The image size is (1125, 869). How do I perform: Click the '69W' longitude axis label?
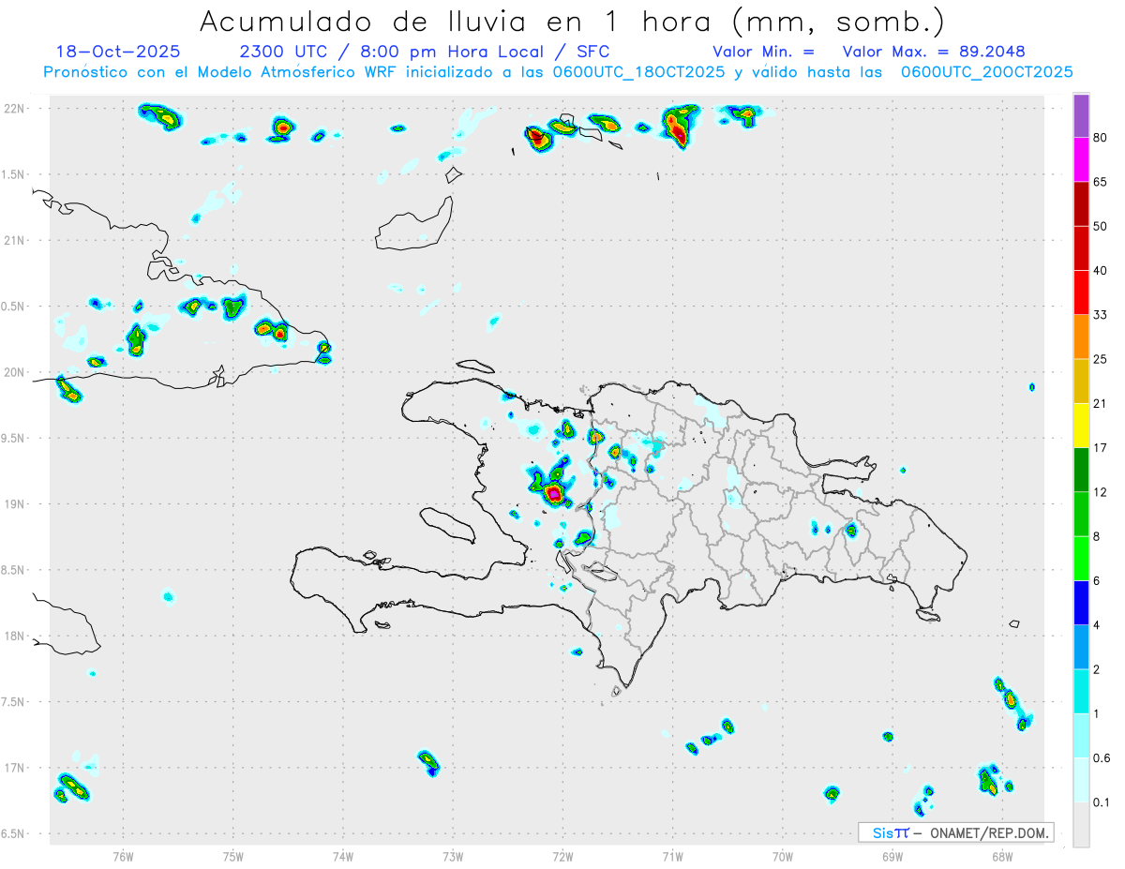[x=892, y=856]
